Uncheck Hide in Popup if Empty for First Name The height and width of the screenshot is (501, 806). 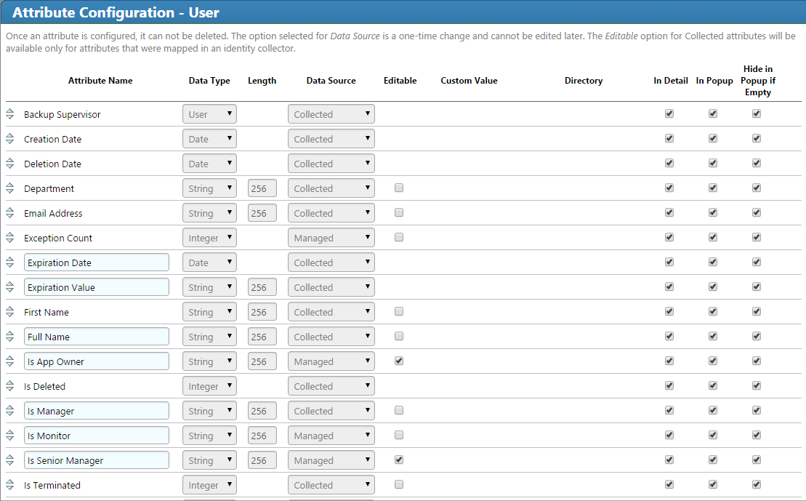pos(756,311)
